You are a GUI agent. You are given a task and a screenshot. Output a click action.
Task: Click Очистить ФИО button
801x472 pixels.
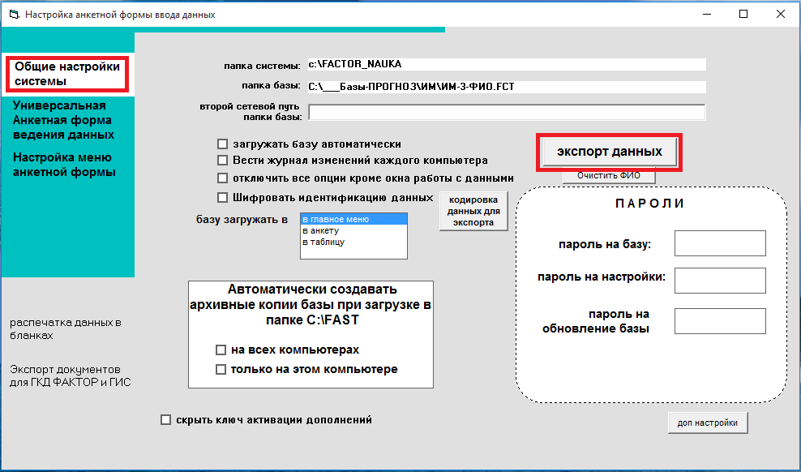[609, 175]
